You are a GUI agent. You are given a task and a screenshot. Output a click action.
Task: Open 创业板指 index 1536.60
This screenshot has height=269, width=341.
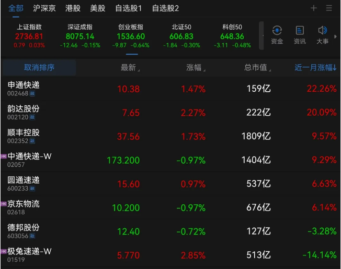pos(131,36)
